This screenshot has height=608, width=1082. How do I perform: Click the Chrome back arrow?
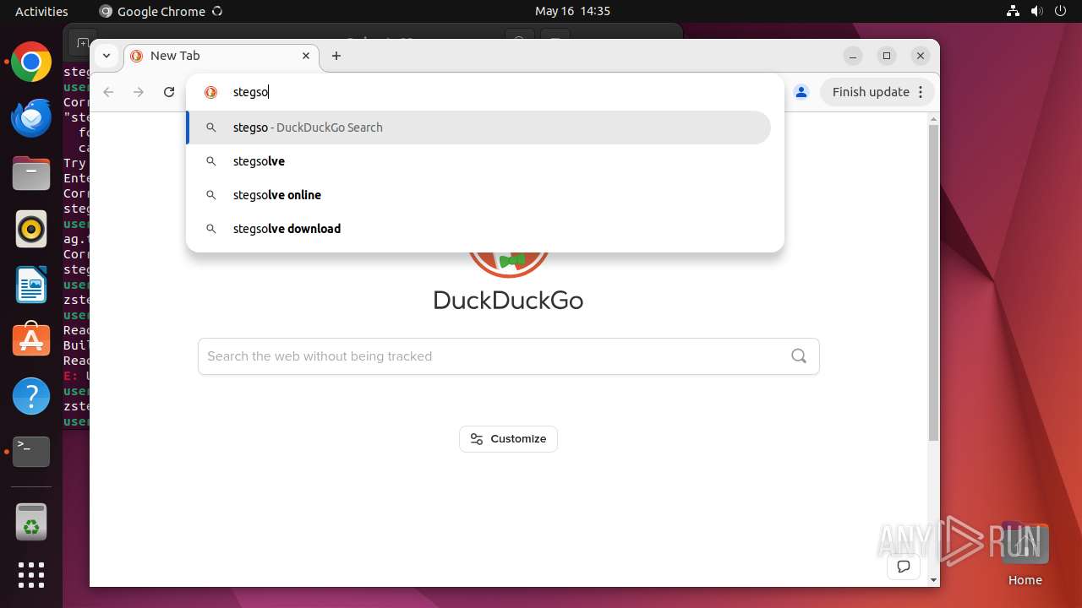click(x=108, y=92)
